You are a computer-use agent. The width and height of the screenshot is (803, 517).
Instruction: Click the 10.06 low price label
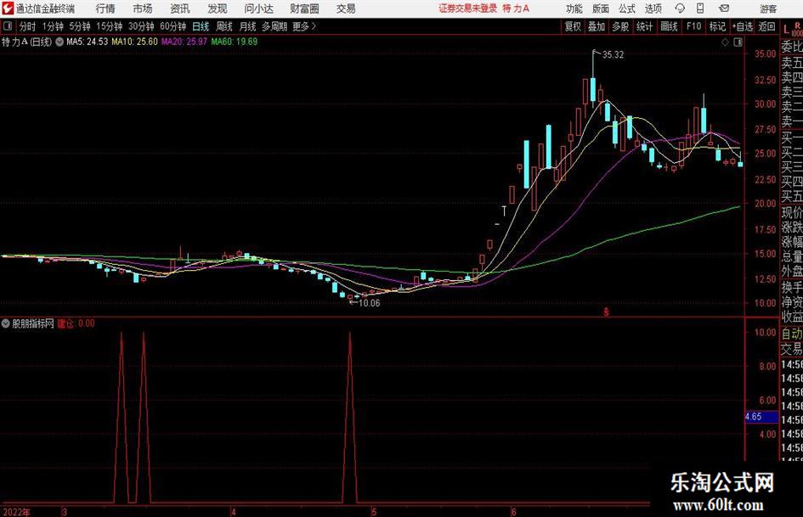coord(370,303)
